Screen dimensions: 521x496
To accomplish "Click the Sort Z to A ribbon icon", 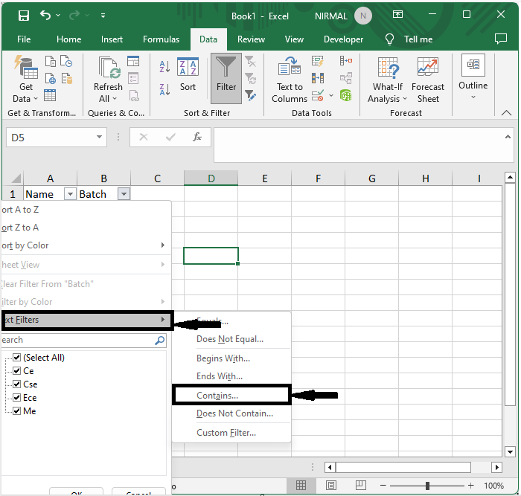I will pyautogui.click(x=164, y=90).
